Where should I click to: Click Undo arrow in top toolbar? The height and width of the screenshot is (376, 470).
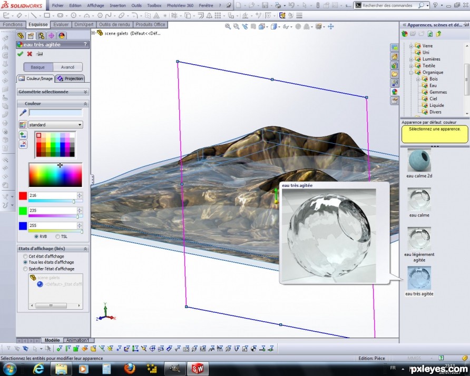point(291,5)
